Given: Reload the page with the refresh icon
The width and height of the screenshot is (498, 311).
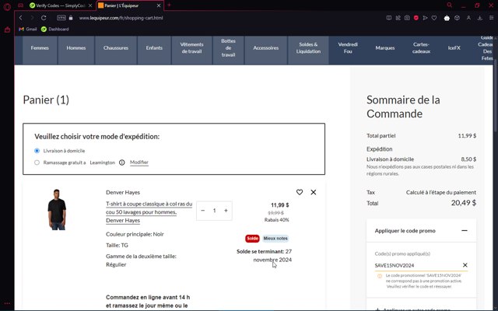Looking at the screenshot, I should coord(44,18).
